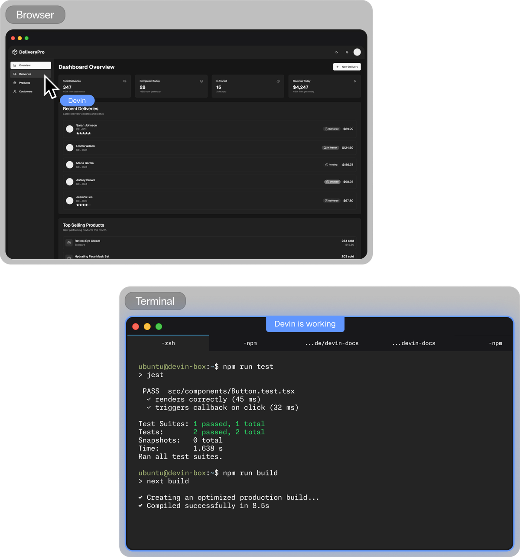Click the Hydrating Face Mask Set product name

pyautogui.click(x=92, y=257)
